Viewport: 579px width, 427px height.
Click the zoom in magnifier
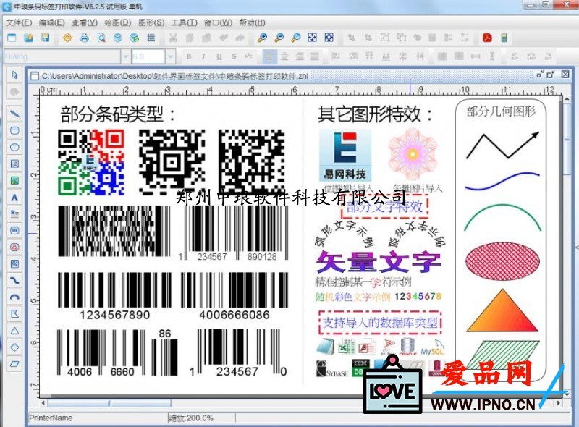(262, 38)
